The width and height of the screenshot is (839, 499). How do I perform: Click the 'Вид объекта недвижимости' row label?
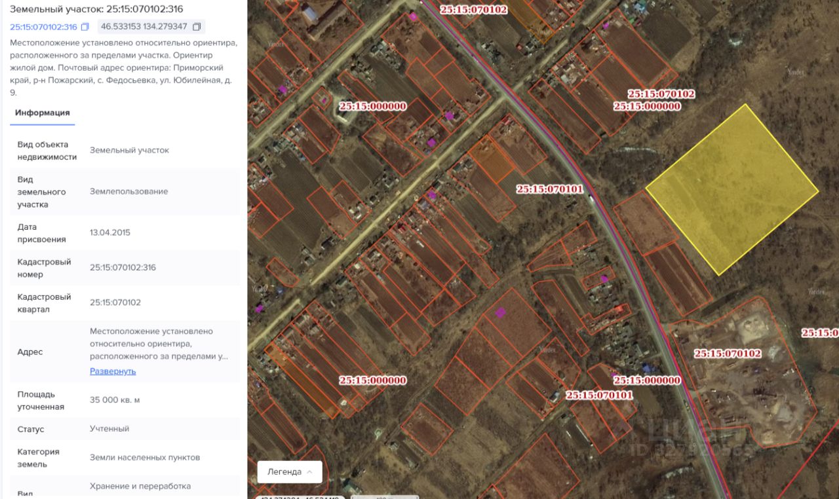pyautogui.click(x=47, y=151)
